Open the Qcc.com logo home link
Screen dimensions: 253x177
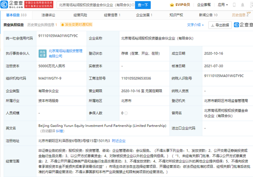(x=11, y=4)
